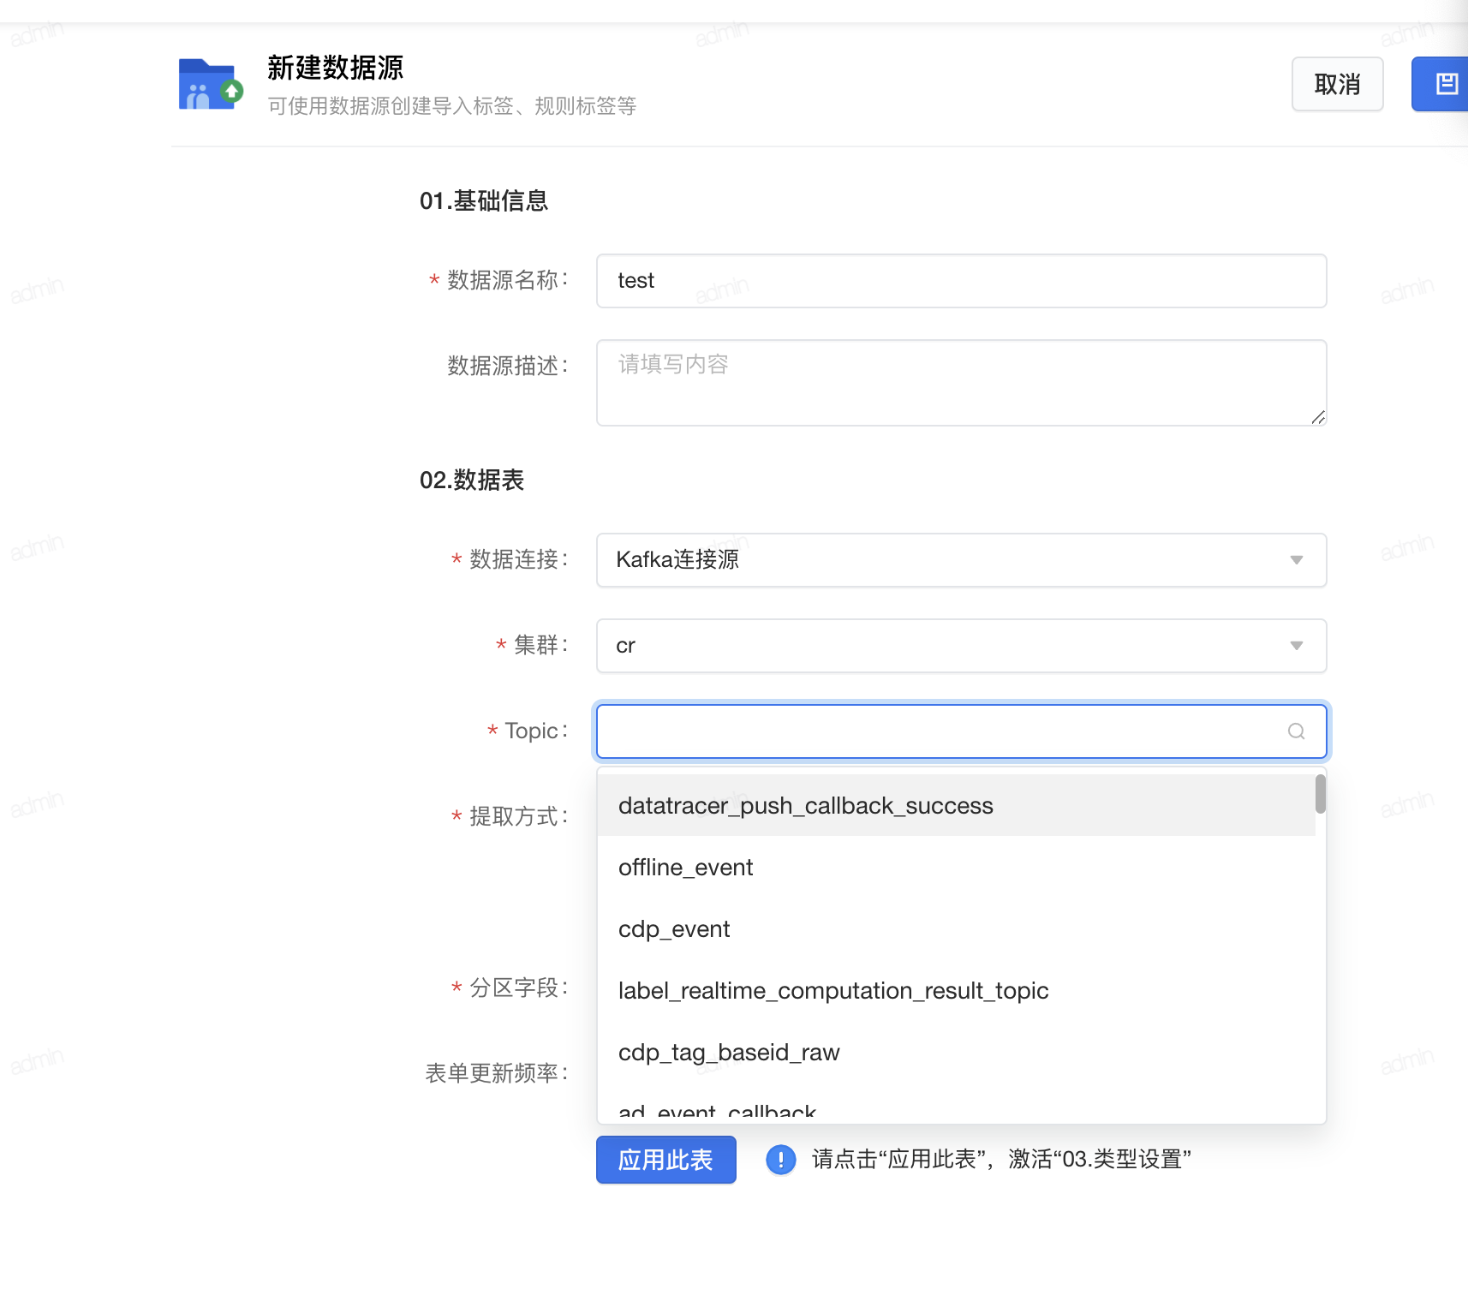Click the description textarea resize handle
The width and height of the screenshot is (1468, 1295).
1317,417
